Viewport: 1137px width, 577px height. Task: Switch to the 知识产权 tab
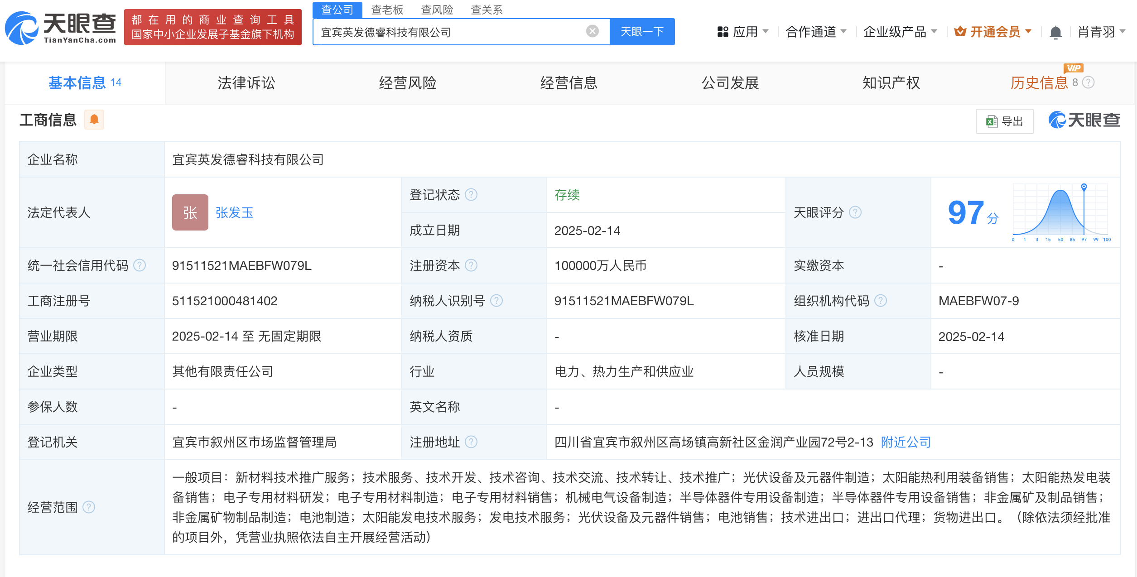pos(891,83)
